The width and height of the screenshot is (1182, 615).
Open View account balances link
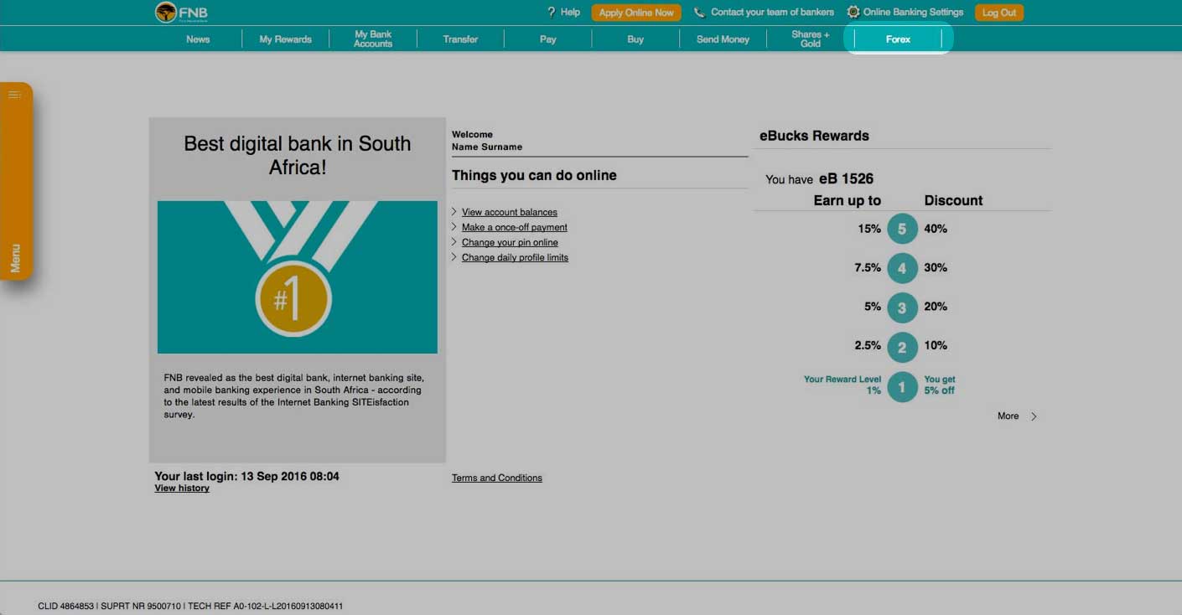coord(510,212)
